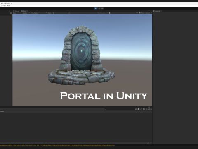Screen dimensions: 198x149
Task: Open the Window menu
Action: [x=4, y=6]
